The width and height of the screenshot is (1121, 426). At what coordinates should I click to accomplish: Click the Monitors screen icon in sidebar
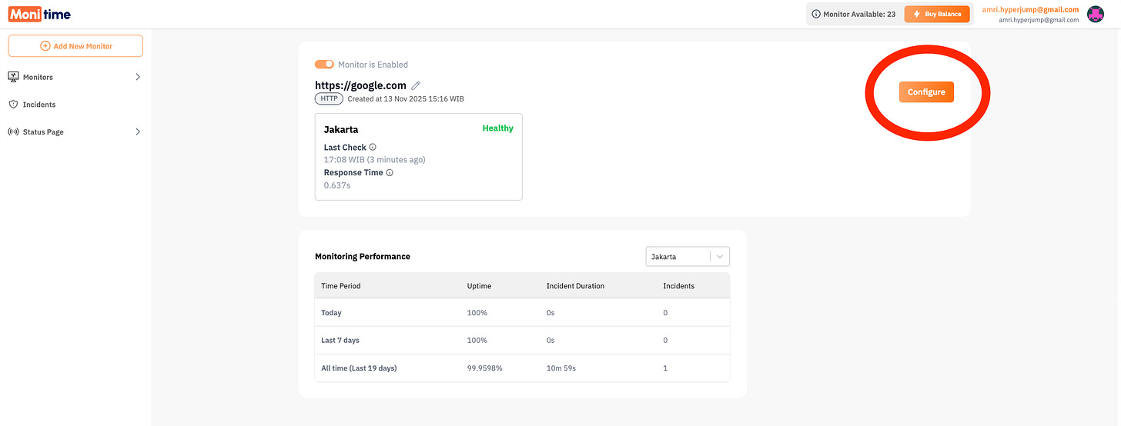coord(13,77)
